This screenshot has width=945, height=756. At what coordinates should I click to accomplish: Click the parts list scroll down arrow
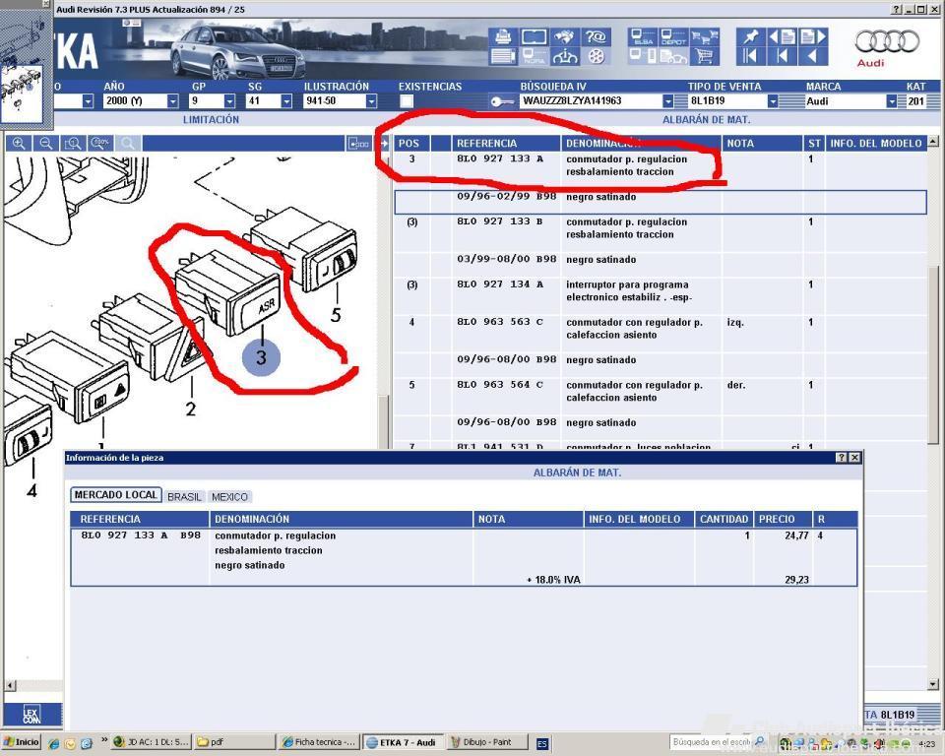(x=933, y=684)
